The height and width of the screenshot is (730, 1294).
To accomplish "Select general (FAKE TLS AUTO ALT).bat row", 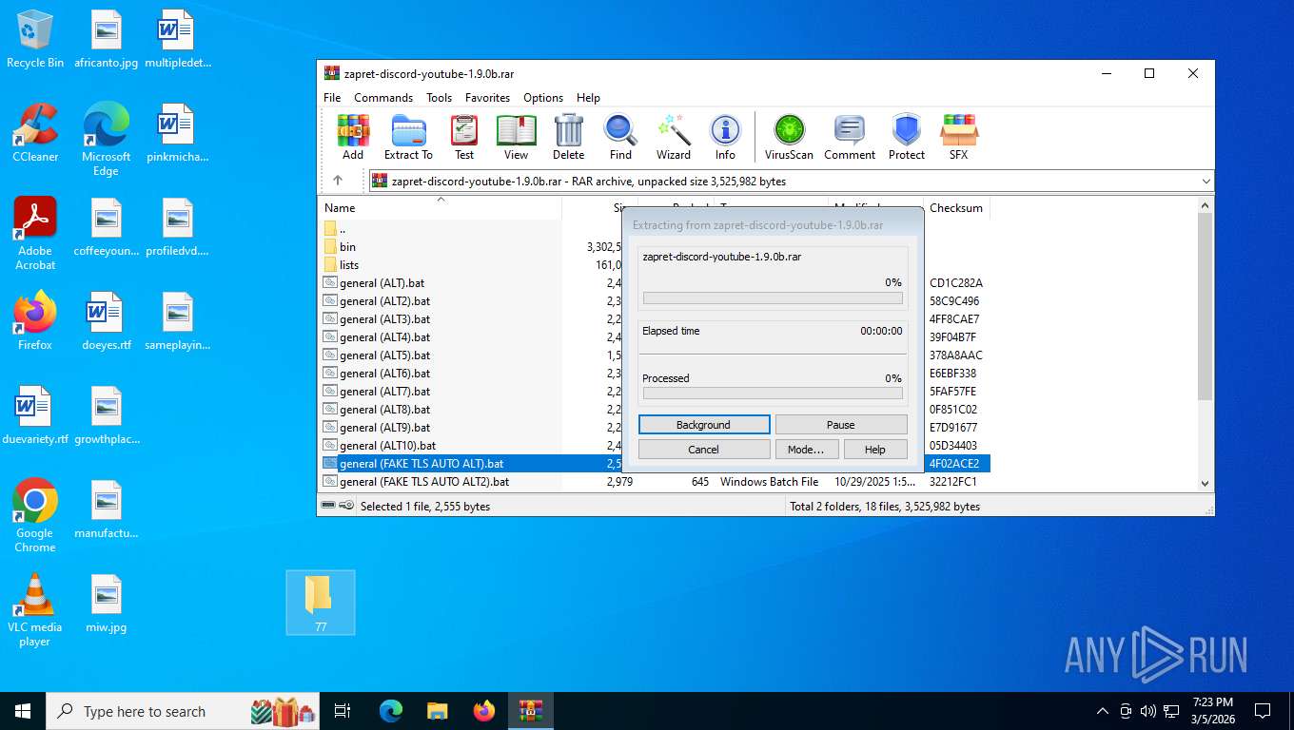I will click(655, 463).
